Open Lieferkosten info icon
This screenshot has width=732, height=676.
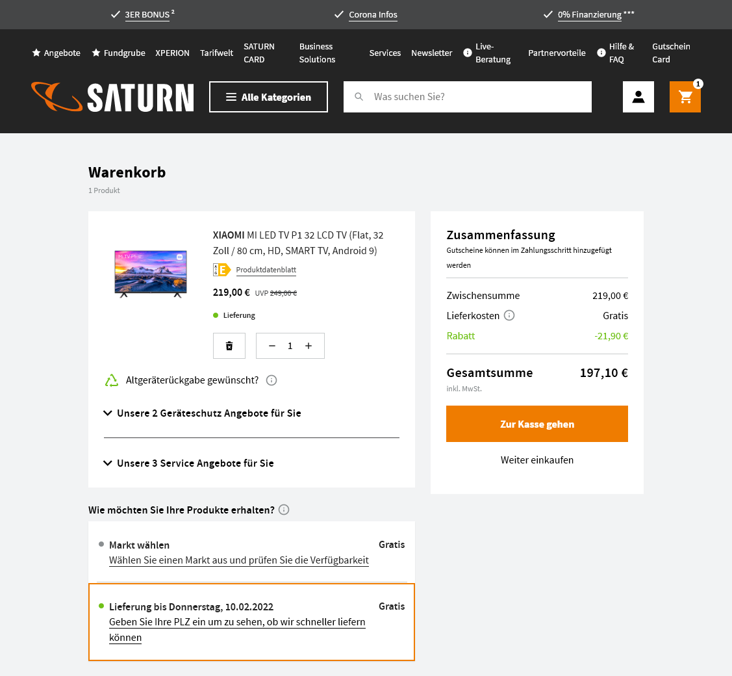point(509,315)
